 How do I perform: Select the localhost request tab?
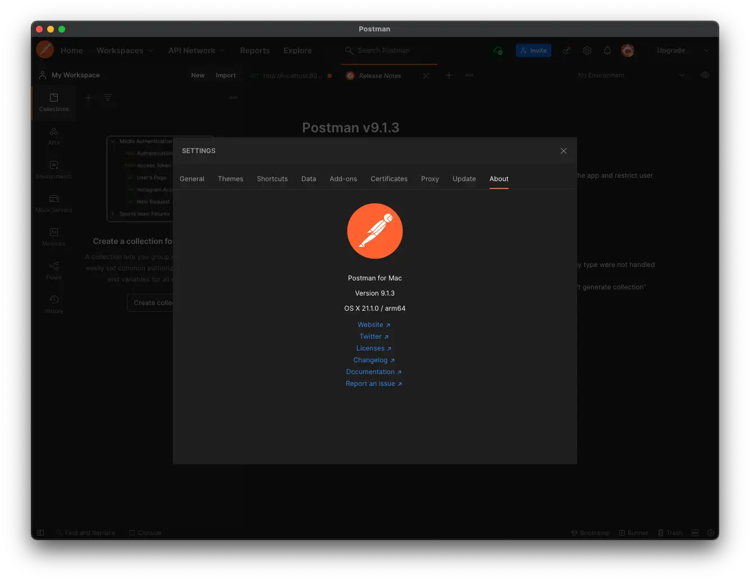(x=292, y=75)
